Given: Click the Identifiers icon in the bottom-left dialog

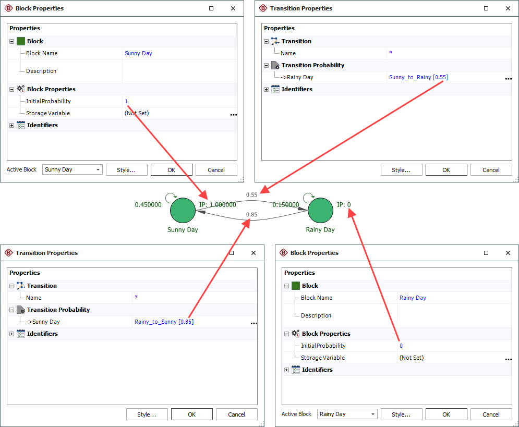Looking at the screenshot, I should coord(21,334).
